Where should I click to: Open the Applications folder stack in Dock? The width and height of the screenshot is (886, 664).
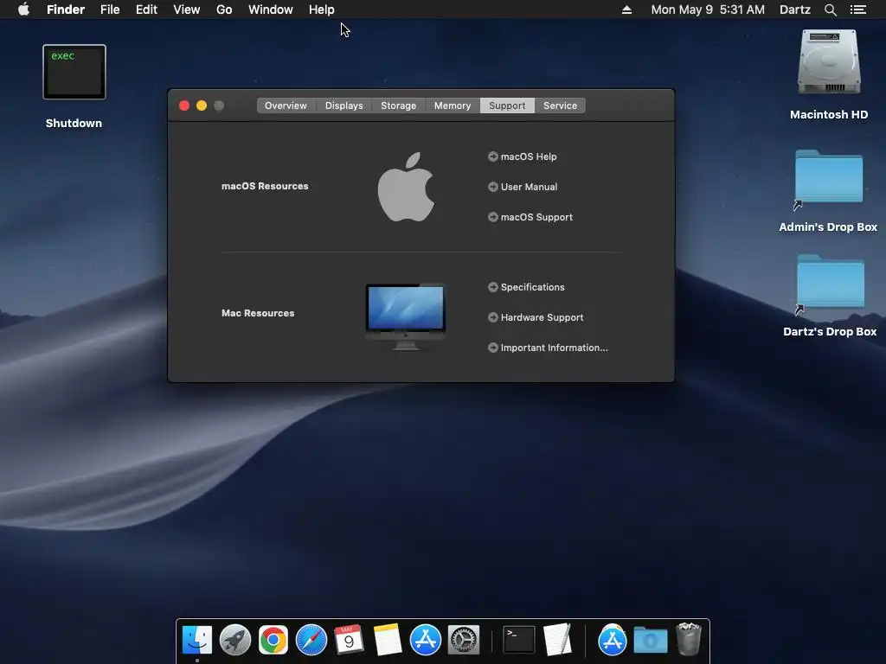(612, 640)
